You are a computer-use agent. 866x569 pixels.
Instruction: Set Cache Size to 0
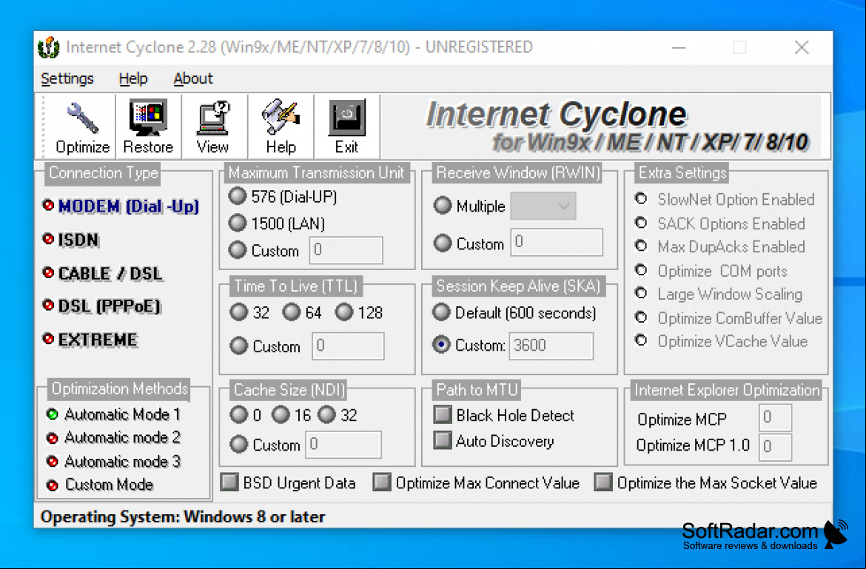[246, 414]
